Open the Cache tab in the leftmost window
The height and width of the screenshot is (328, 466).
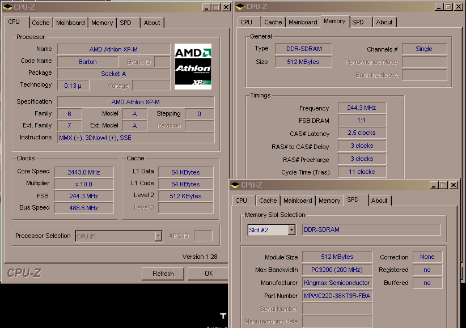(41, 23)
